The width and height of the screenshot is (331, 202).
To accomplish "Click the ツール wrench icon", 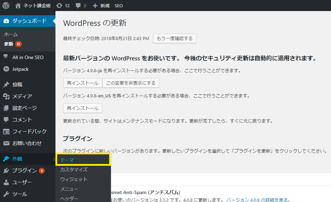I will [x=6, y=194].
